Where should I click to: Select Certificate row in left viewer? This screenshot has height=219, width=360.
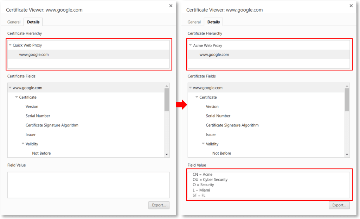pos(28,97)
